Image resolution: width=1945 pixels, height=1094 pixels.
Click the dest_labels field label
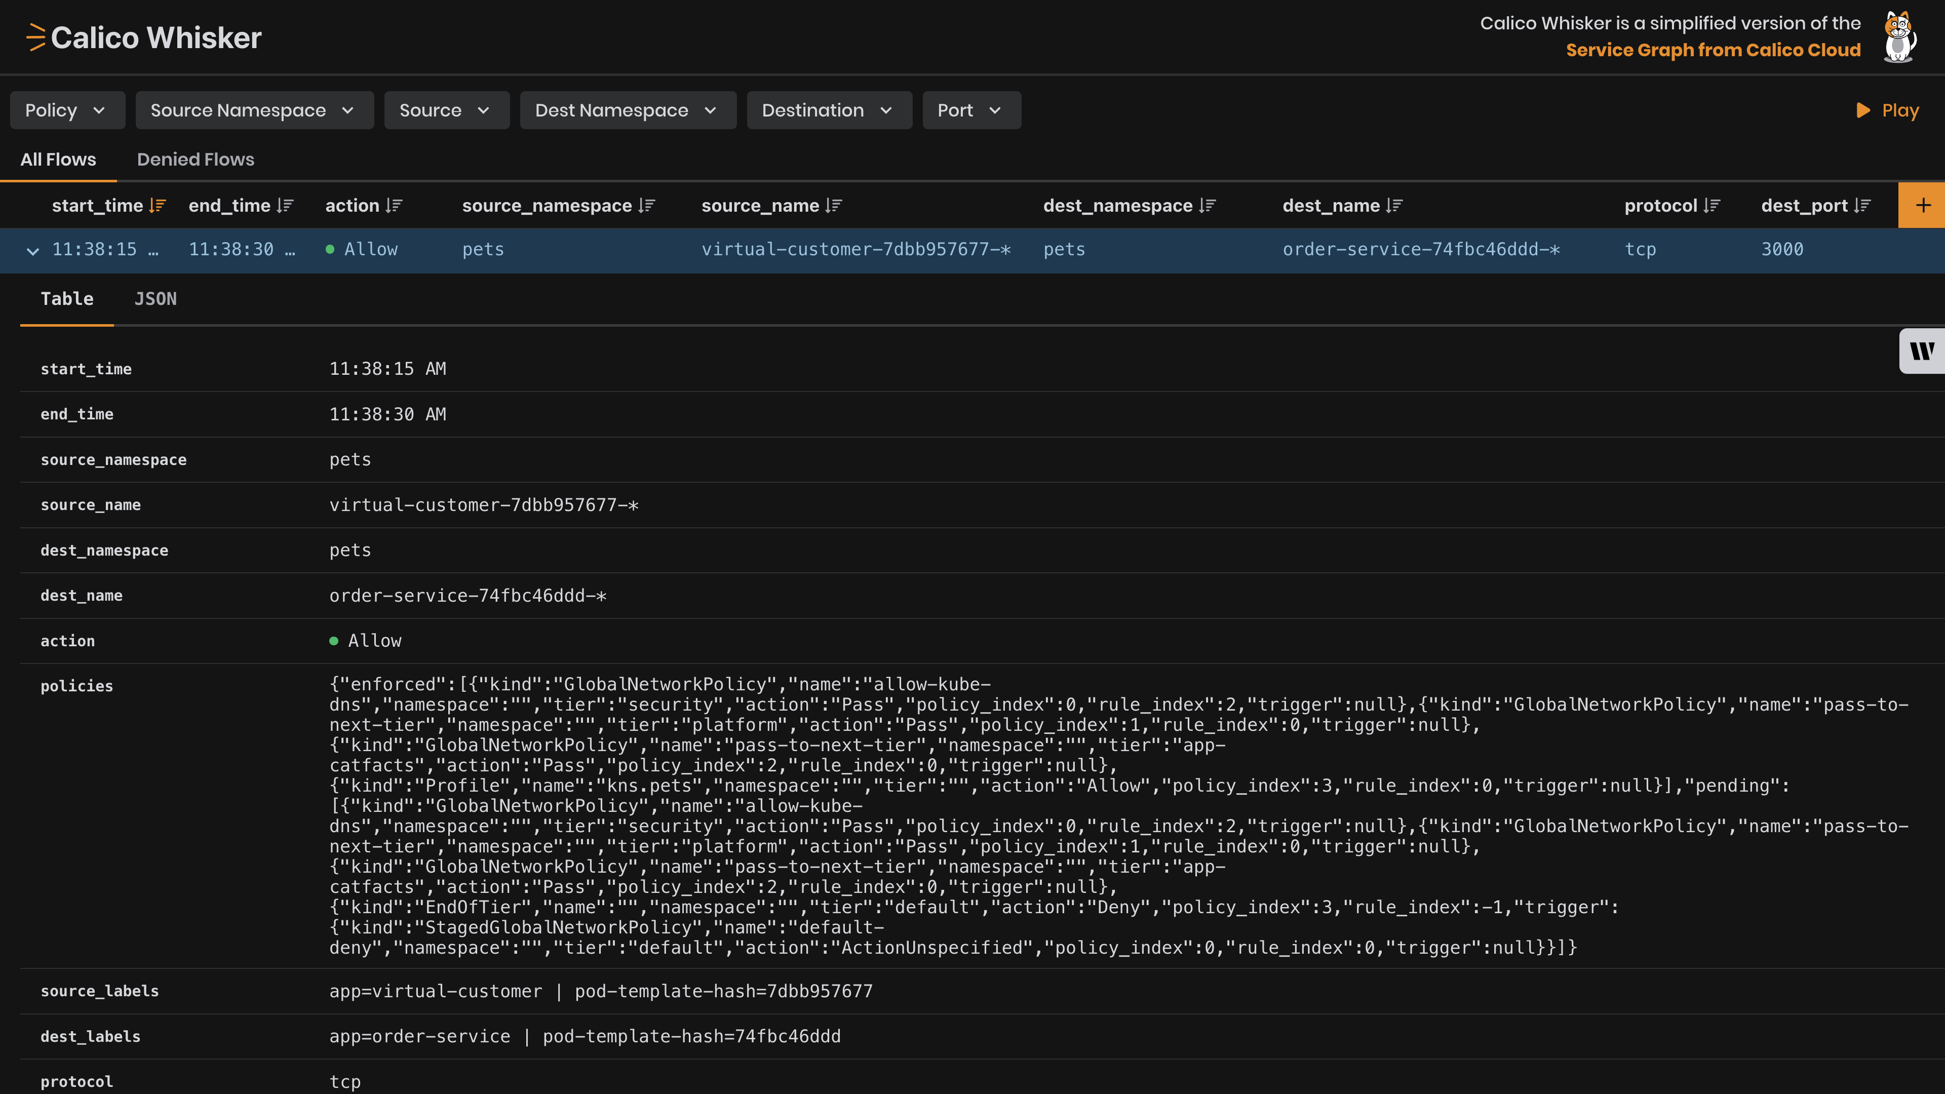pos(91,1037)
